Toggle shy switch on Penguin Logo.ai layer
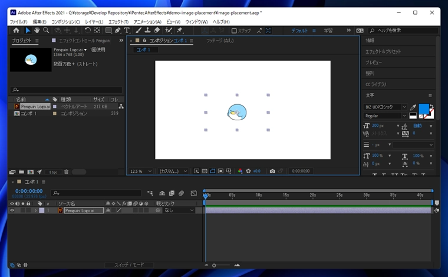 coord(108,210)
